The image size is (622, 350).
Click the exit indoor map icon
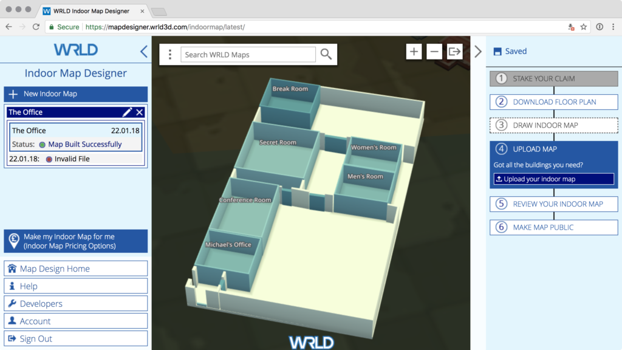(x=454, y=52)
